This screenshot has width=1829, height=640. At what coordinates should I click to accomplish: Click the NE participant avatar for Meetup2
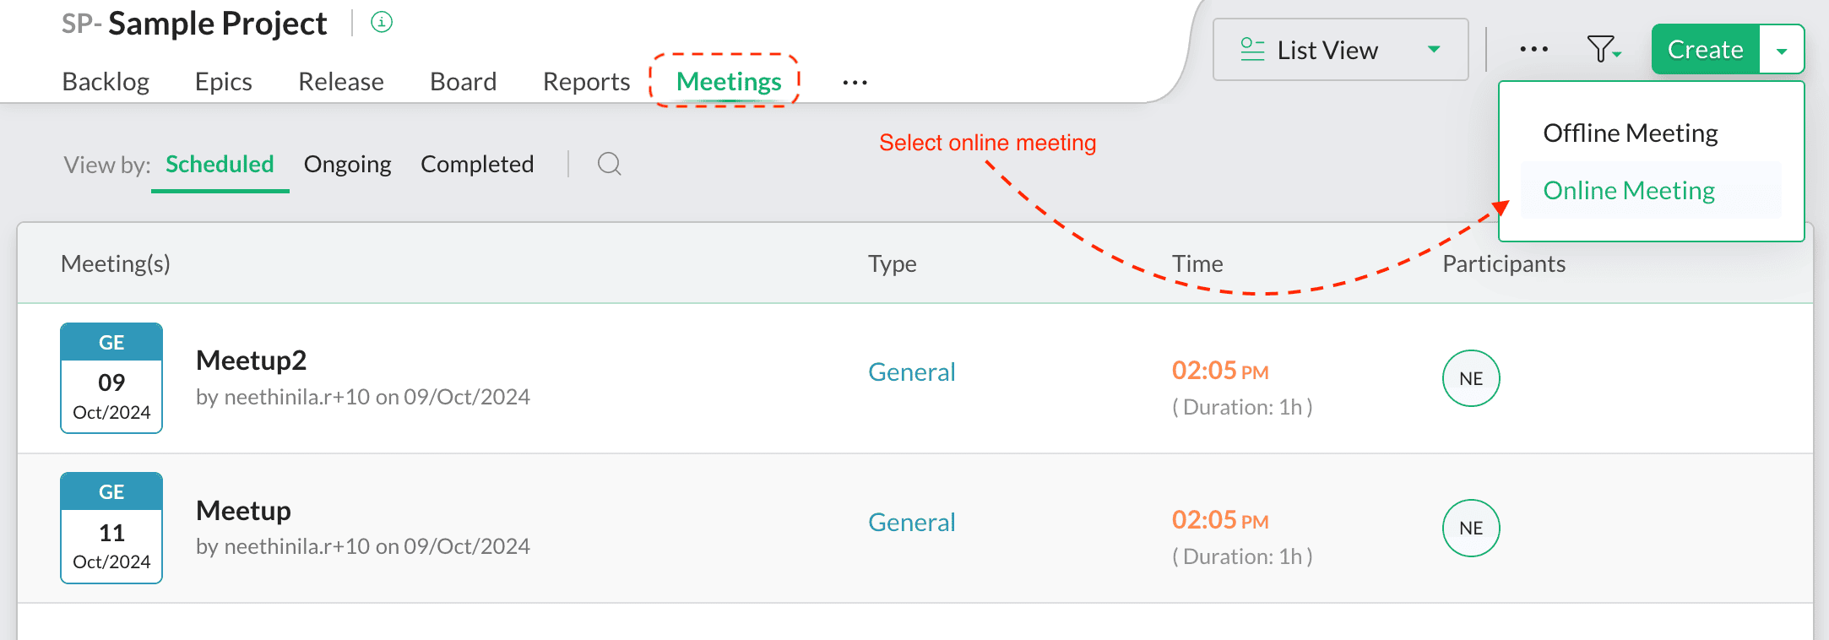pos(1471,378)
